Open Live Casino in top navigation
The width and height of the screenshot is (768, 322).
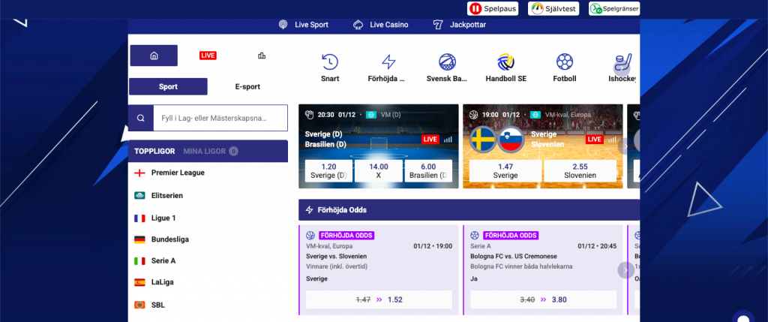coord(380,25)
